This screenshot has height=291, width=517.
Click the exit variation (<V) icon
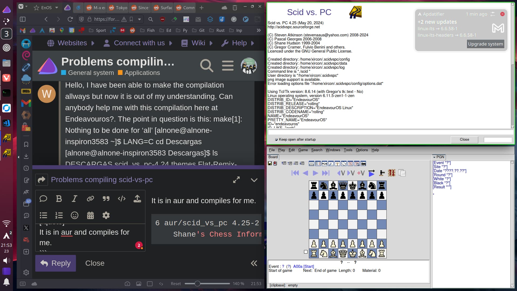tap(341, 173)
